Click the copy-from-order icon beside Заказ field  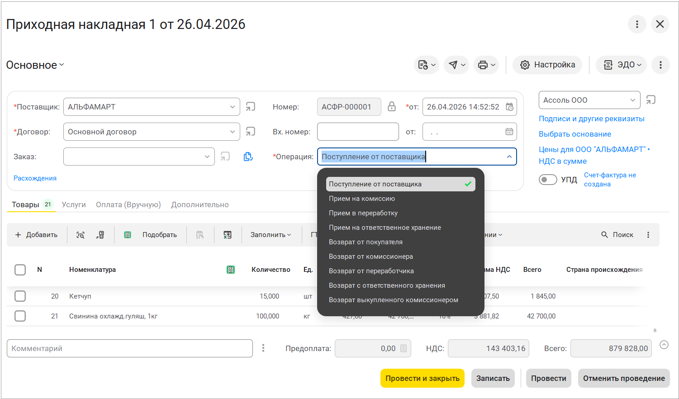(248, 157)
